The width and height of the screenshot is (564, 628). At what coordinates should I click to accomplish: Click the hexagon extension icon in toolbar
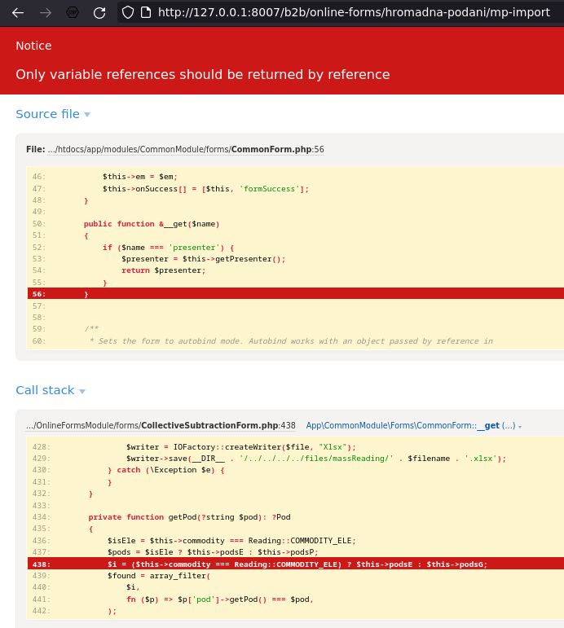73,12
